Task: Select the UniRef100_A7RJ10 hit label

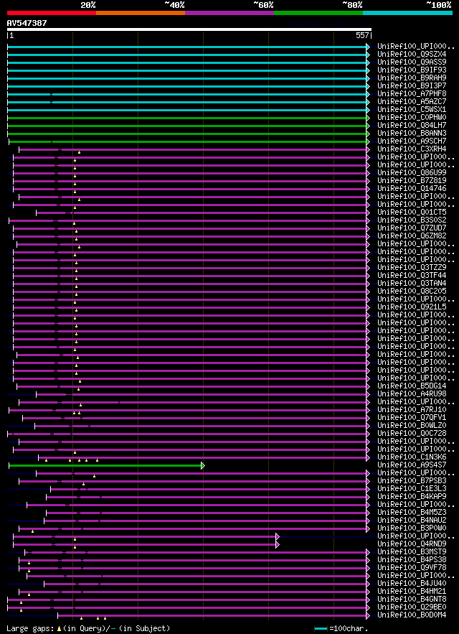Action: 412,410
